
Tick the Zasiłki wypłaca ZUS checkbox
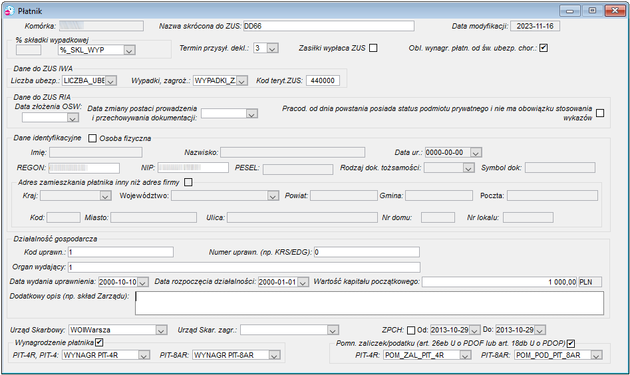(373, 48)
